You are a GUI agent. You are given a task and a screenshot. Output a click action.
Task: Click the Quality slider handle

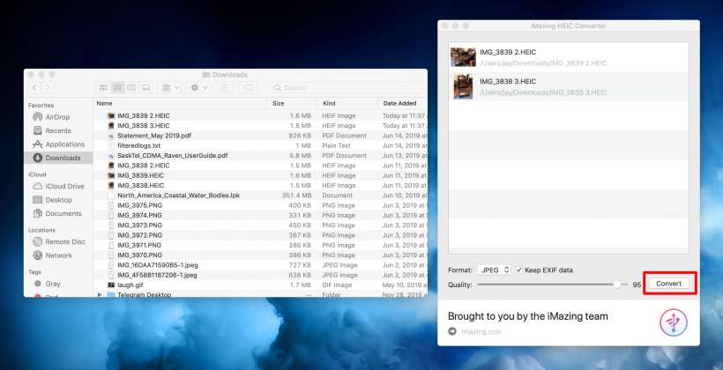pyautogui.click(x=617, y=285)
